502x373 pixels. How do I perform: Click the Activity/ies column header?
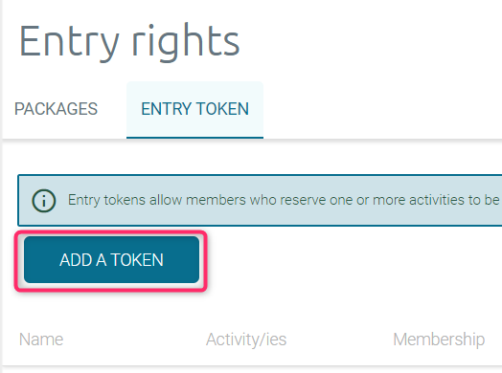246,340
